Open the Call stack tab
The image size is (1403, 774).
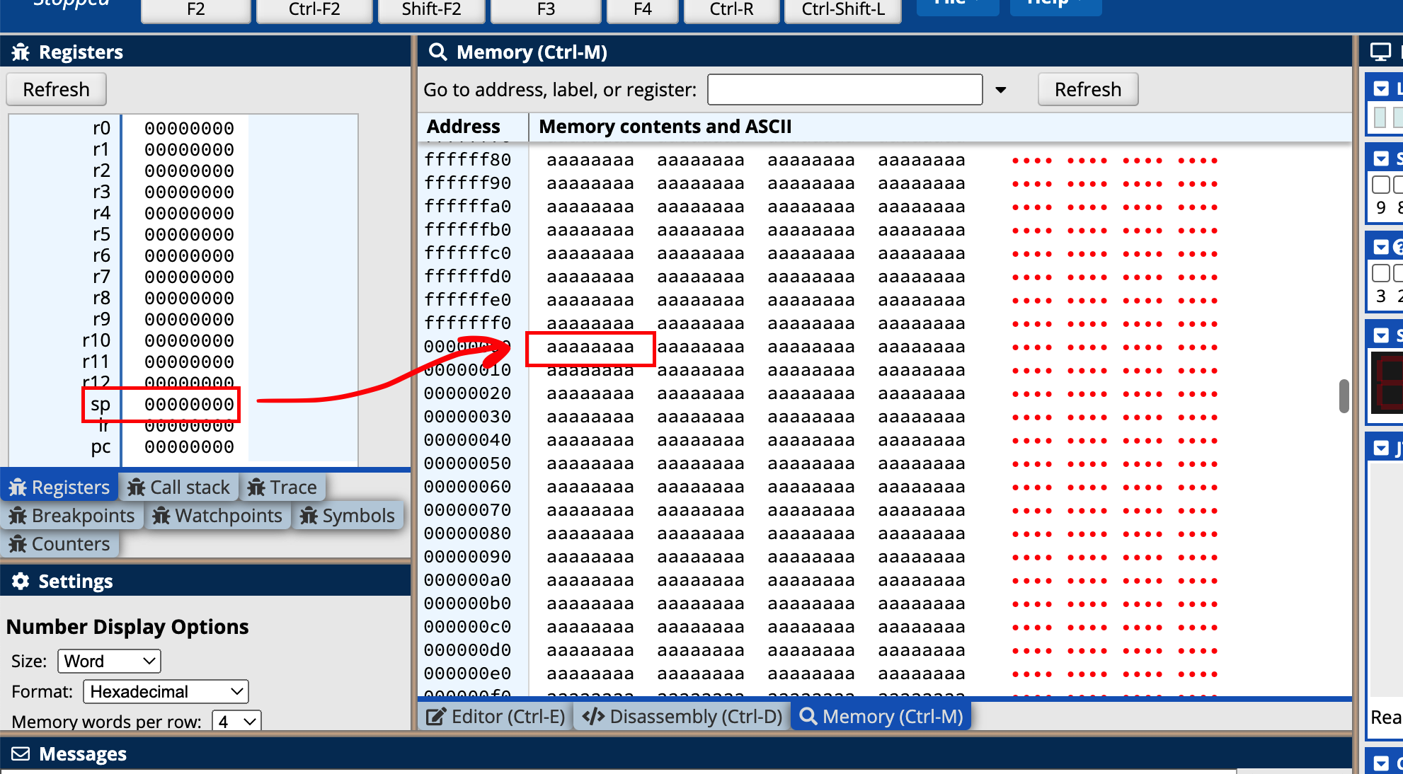(x=179, y=487)
